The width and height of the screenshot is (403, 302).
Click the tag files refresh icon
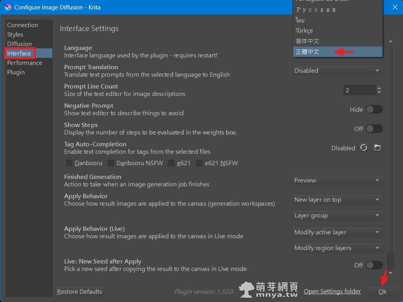364,148
